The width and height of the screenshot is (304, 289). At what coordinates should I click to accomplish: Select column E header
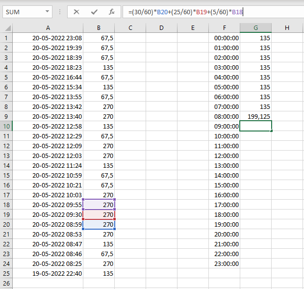point(193,28)
